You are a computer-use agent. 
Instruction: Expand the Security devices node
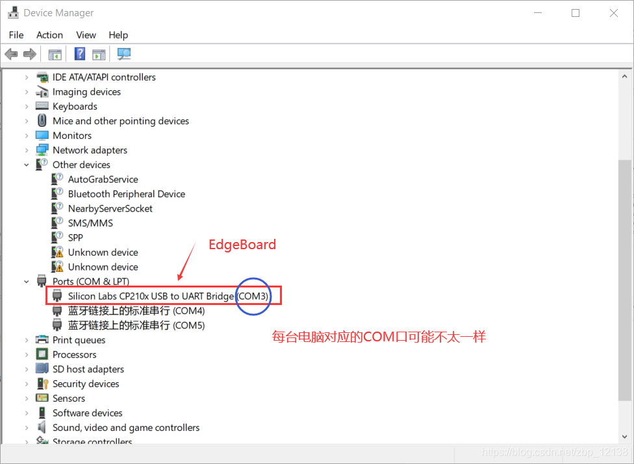click(x=27, y=384)
